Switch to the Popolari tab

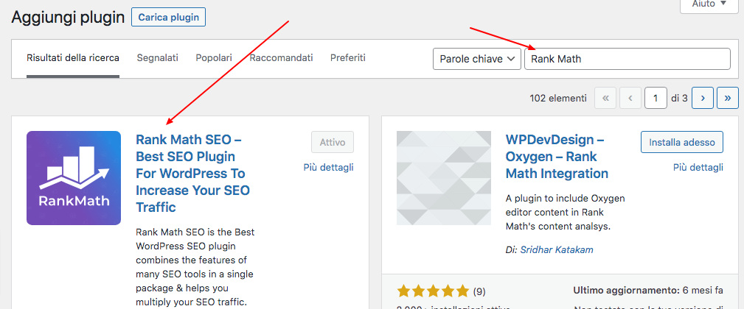pos(214,58)
